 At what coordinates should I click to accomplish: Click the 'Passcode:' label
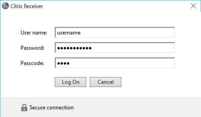pyautogui.click(x=32, y=63)
